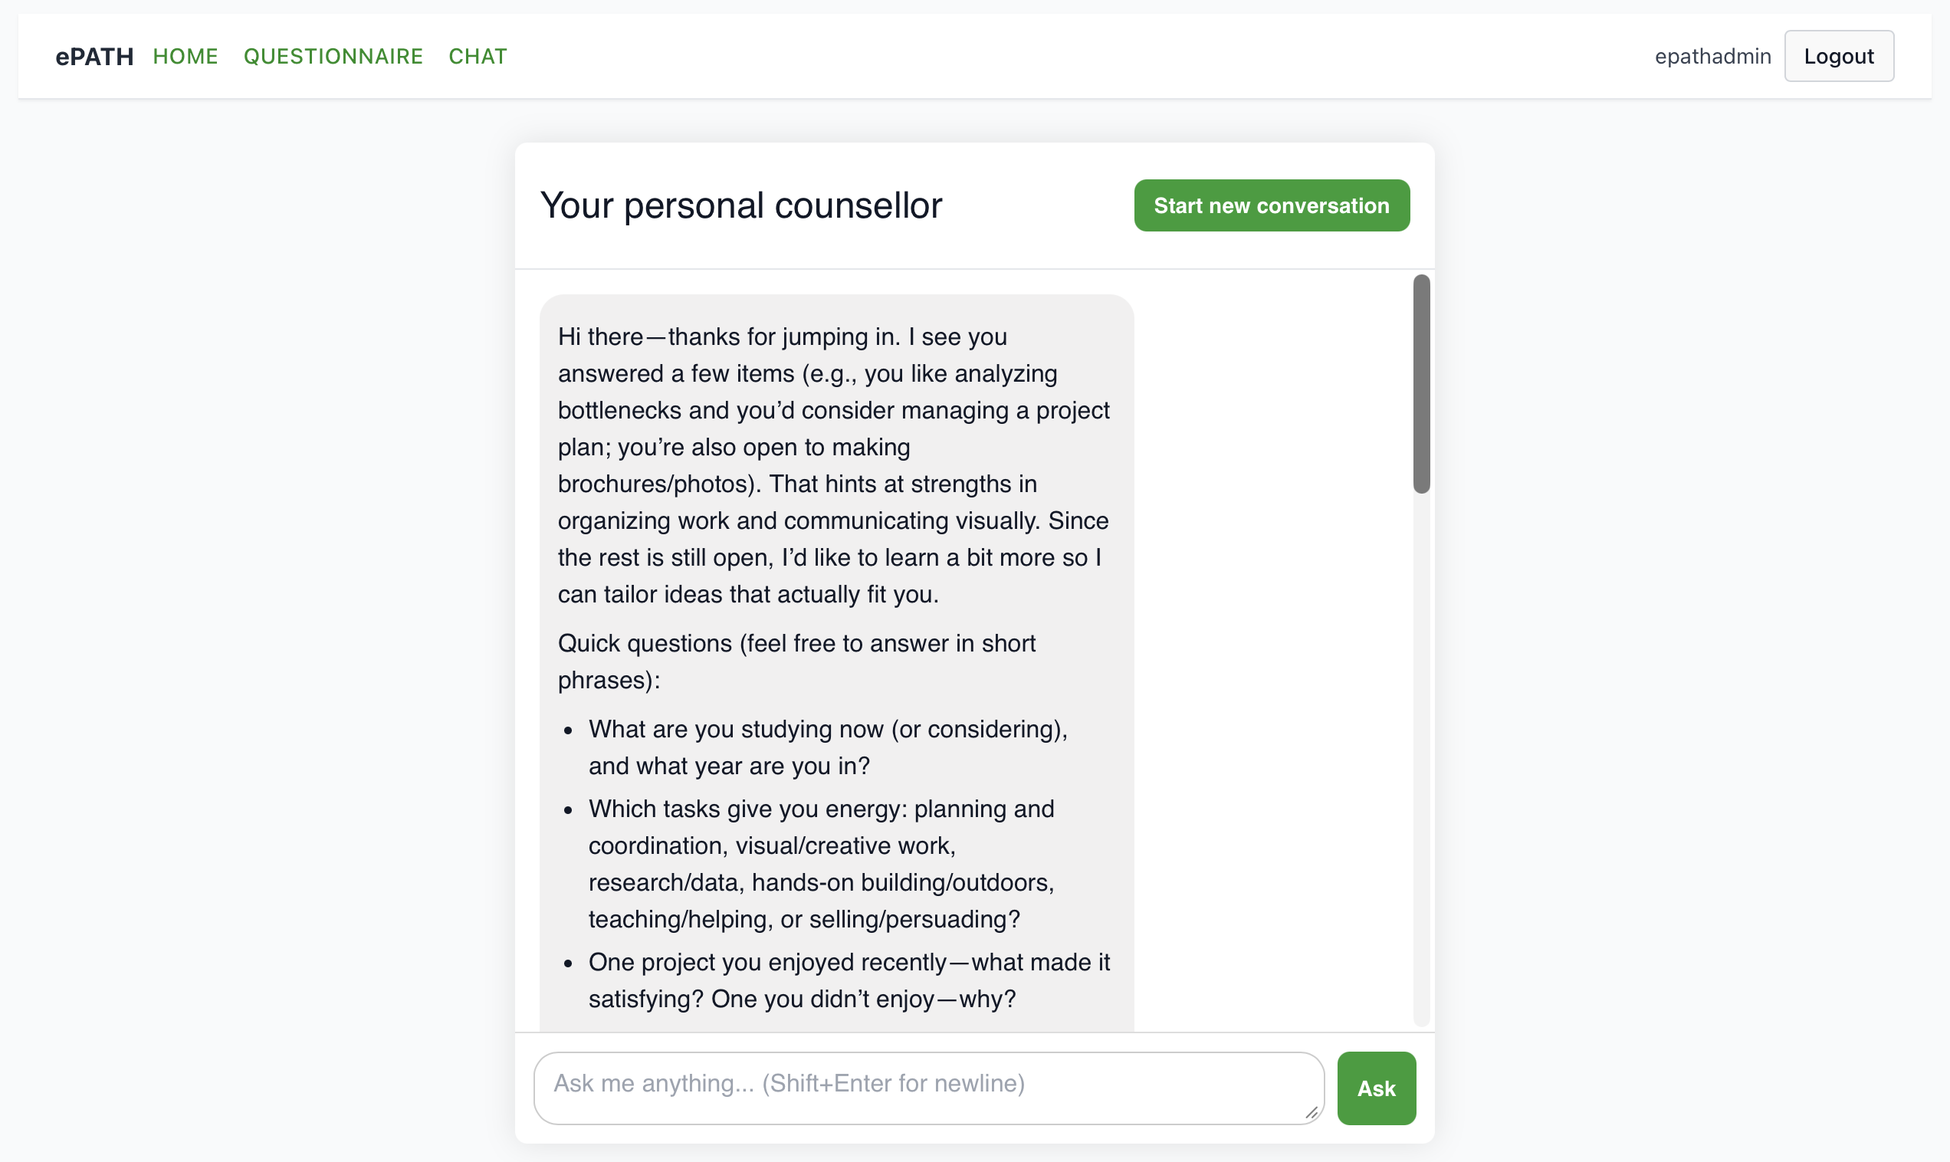Click the bullet about tasks giving energy

pos(820,864)
